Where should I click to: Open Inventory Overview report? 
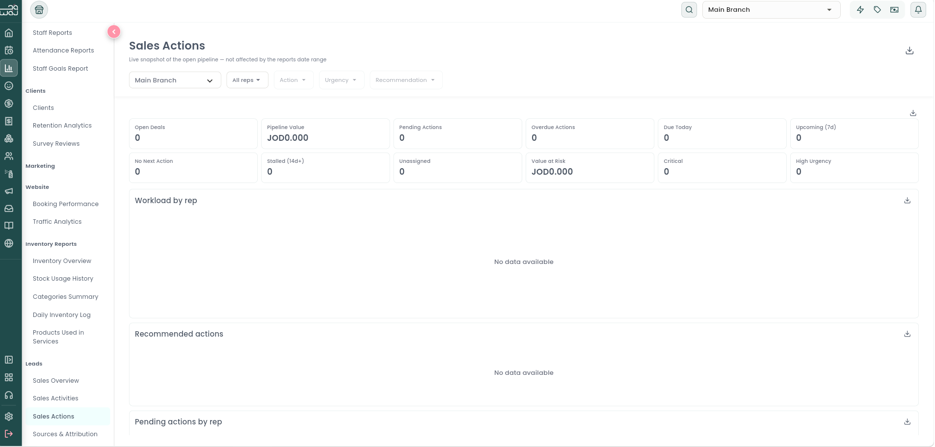pyautogui.click(x=62, y=261)
